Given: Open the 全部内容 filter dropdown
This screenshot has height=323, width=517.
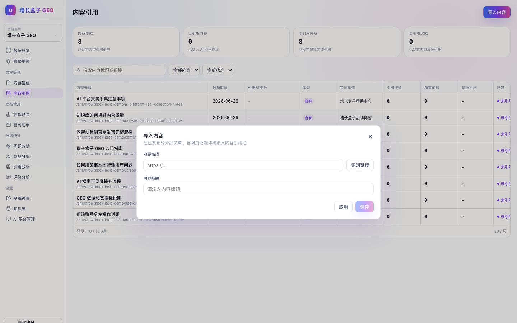Looking at the screenshot, I should (x=184, y=70).
